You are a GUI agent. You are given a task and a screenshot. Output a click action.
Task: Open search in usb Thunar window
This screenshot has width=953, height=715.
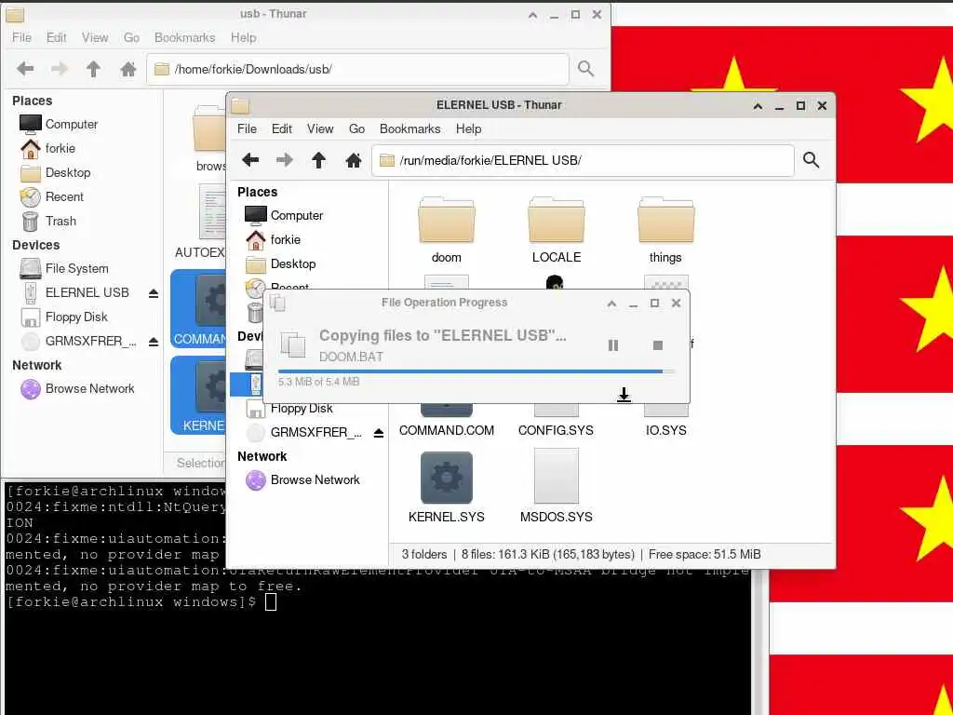pyautogui.click(x=586, y=69)
